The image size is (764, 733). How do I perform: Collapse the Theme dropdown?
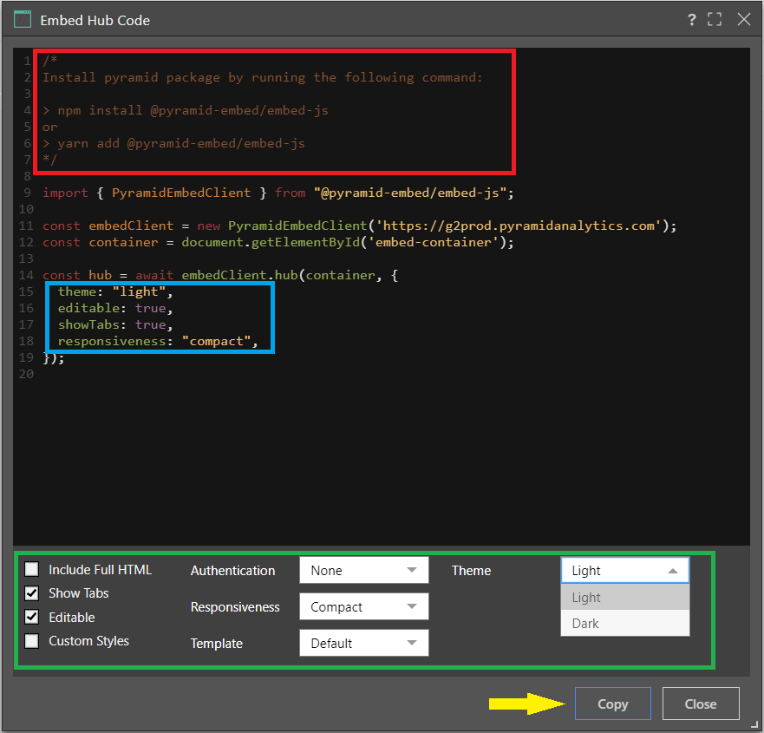pyautogui.click(x=625, y=570)
